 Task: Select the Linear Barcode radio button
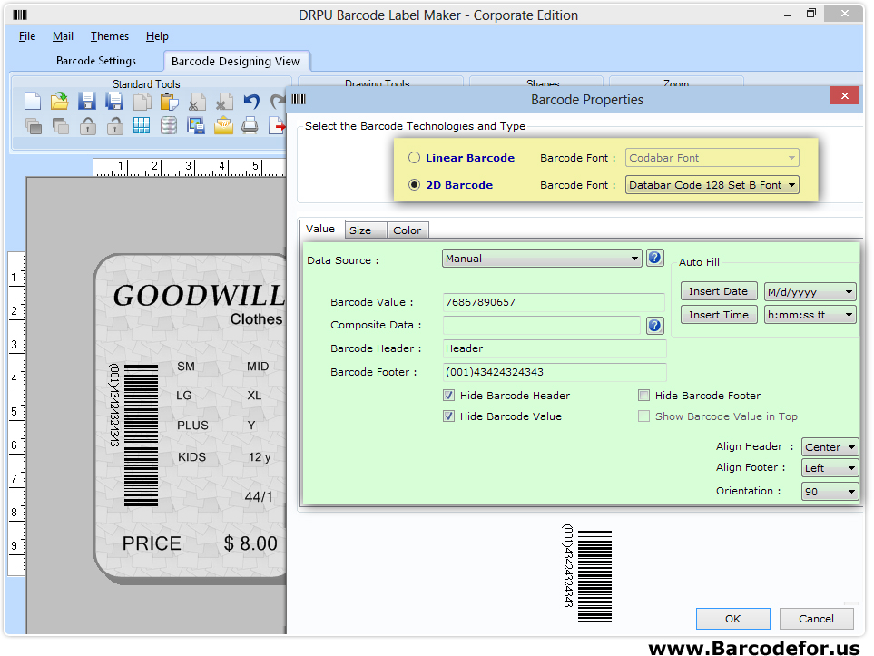coord(415,158)
